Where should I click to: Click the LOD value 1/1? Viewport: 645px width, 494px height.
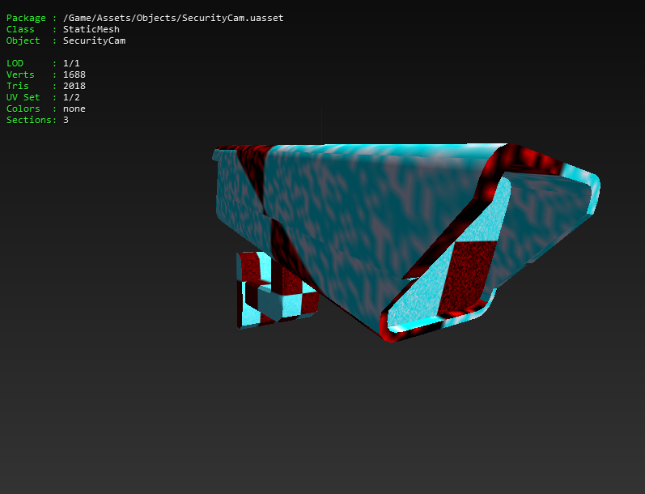[71, 63]
